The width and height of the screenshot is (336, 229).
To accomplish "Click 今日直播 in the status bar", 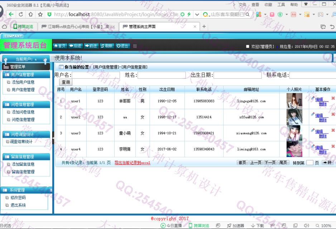I will click(x=171, y=225).
